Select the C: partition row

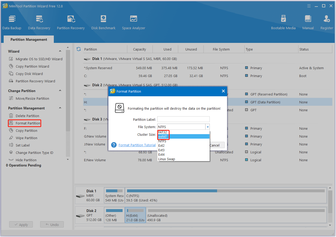tap(208, 76)
